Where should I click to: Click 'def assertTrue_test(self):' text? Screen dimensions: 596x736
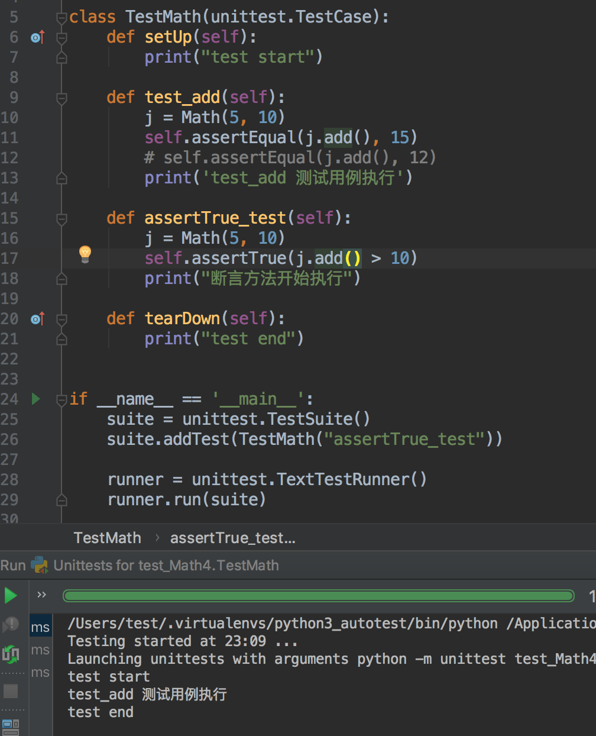click(229, 218)
